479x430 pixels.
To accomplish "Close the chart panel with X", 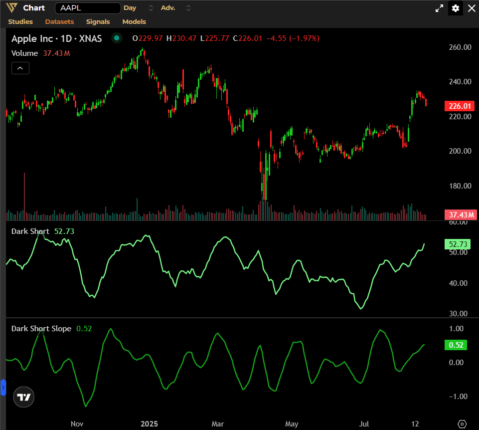I will 472,8.
